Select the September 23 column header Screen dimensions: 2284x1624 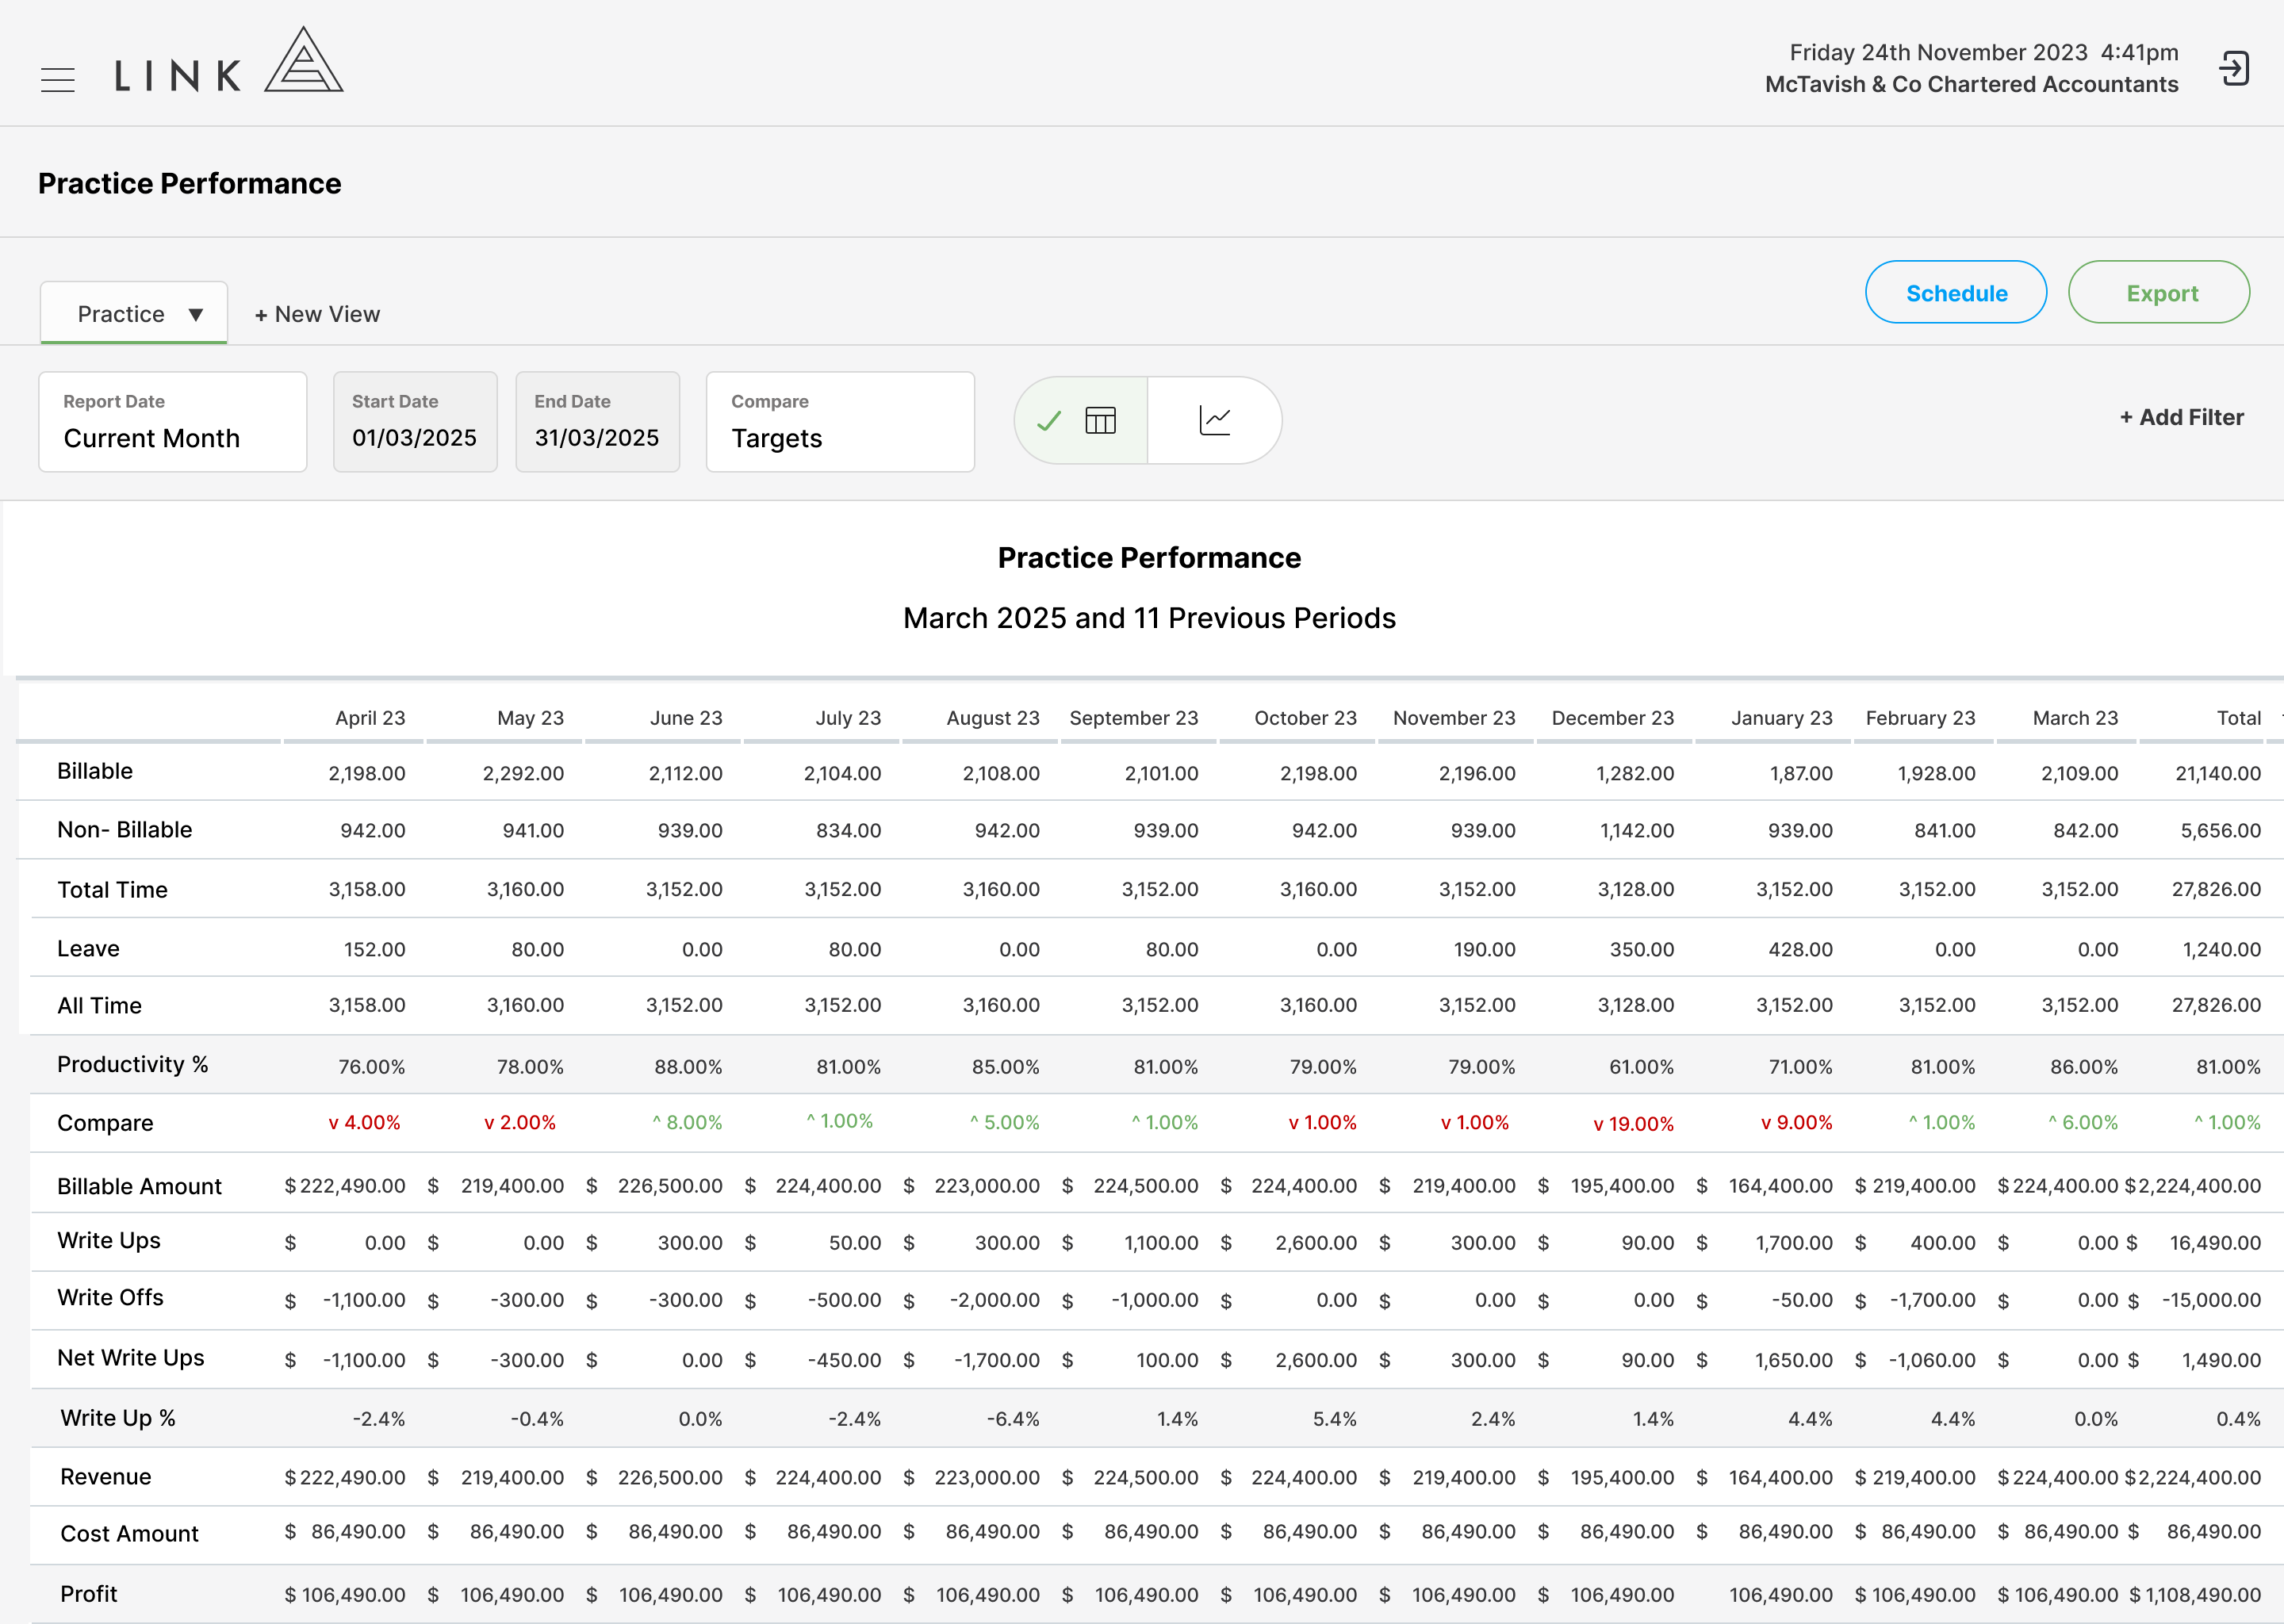[1134, 718]
